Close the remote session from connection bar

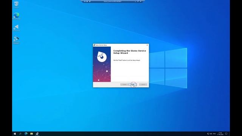(x=141, y=2)
